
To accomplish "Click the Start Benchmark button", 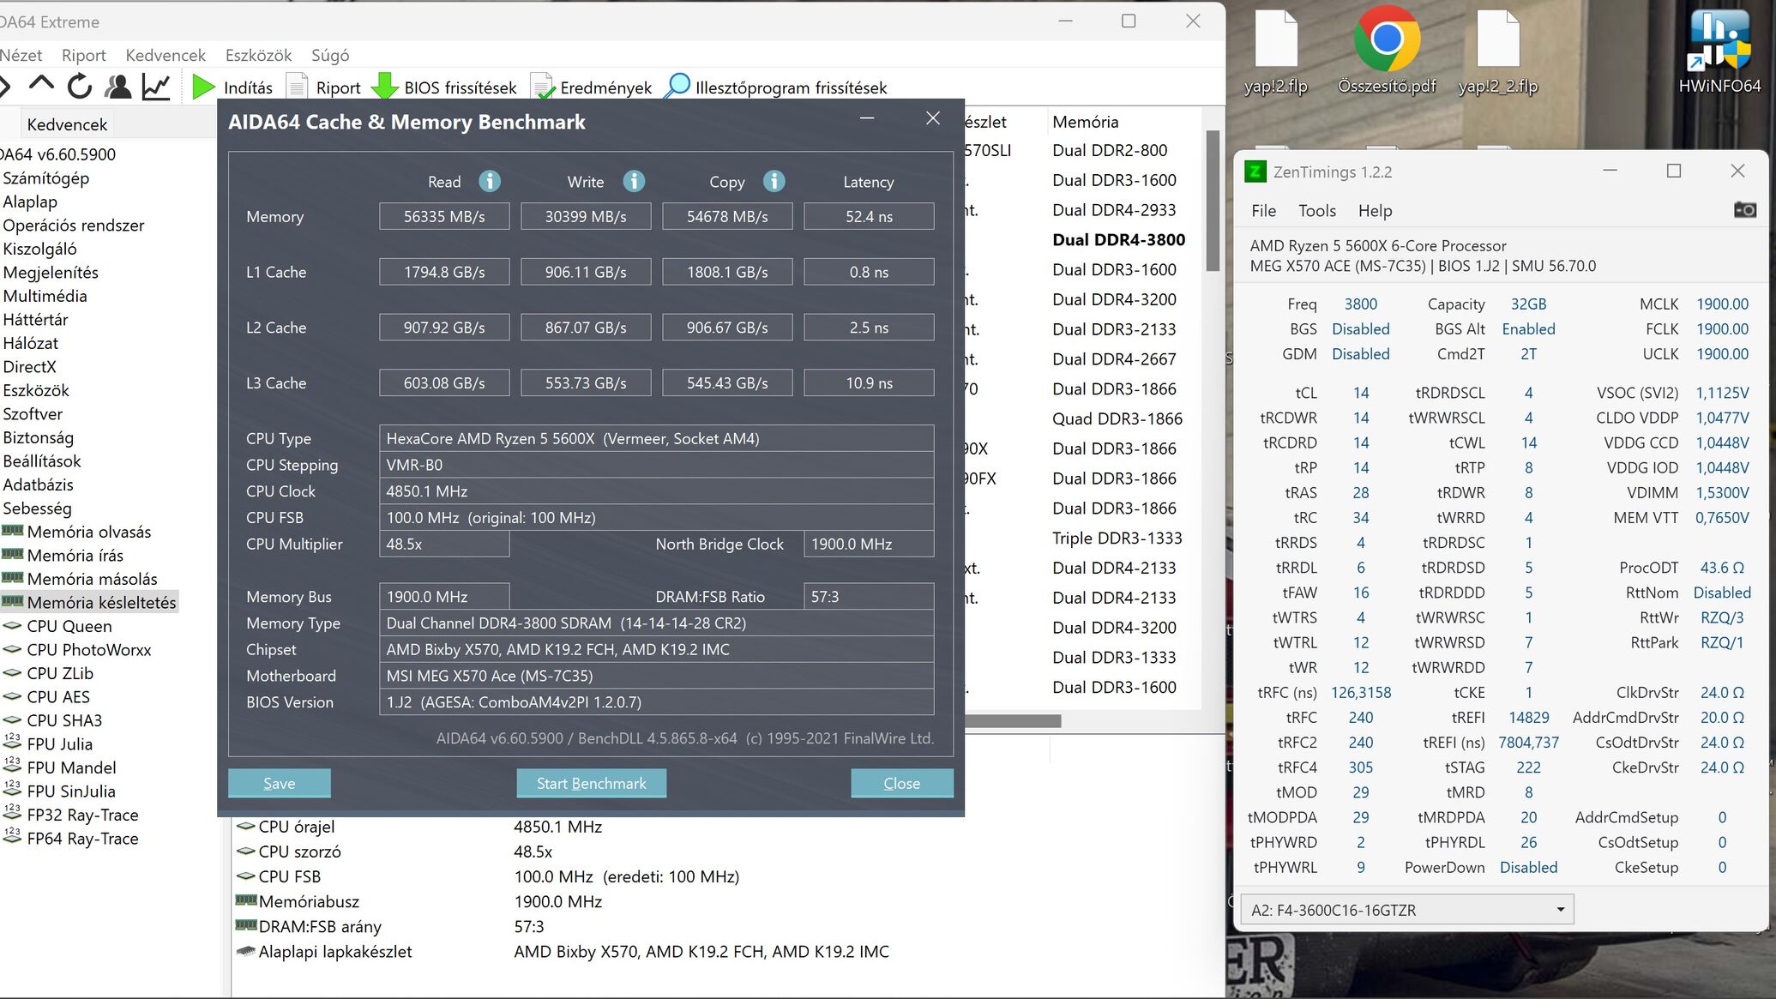I will tap(591, 783).
